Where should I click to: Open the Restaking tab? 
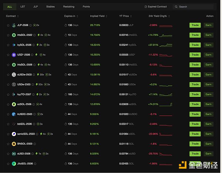point(69,7)
